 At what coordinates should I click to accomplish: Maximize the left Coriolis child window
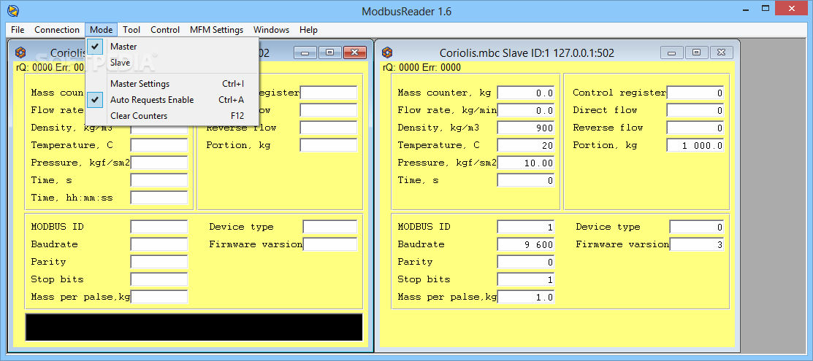pos(329,53)
